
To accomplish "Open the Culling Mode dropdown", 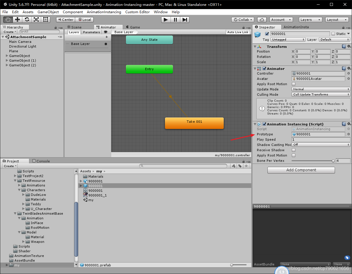I will coord(321,95).
